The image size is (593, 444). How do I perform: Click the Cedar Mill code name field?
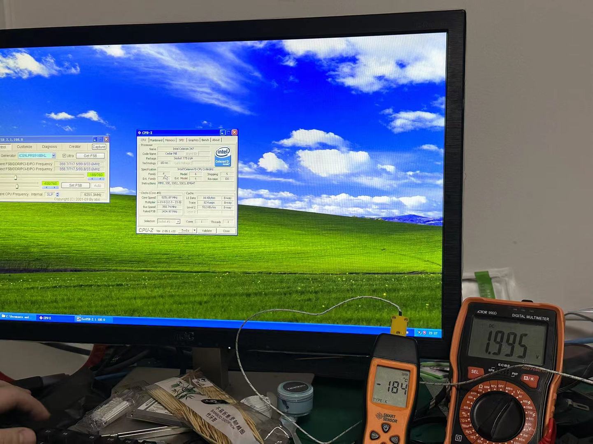click(x=171, y=153)
